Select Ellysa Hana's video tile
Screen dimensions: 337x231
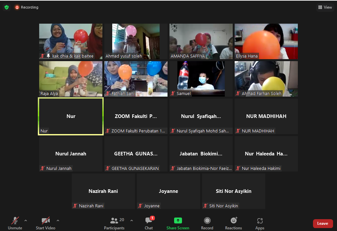(266, 41)
